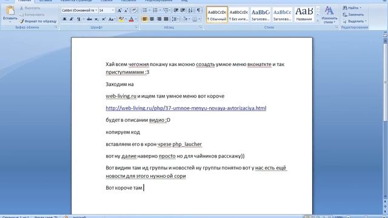388x218 pixels.
Task: Open the line spacing dropdown
Action: [x=175, y=19]
